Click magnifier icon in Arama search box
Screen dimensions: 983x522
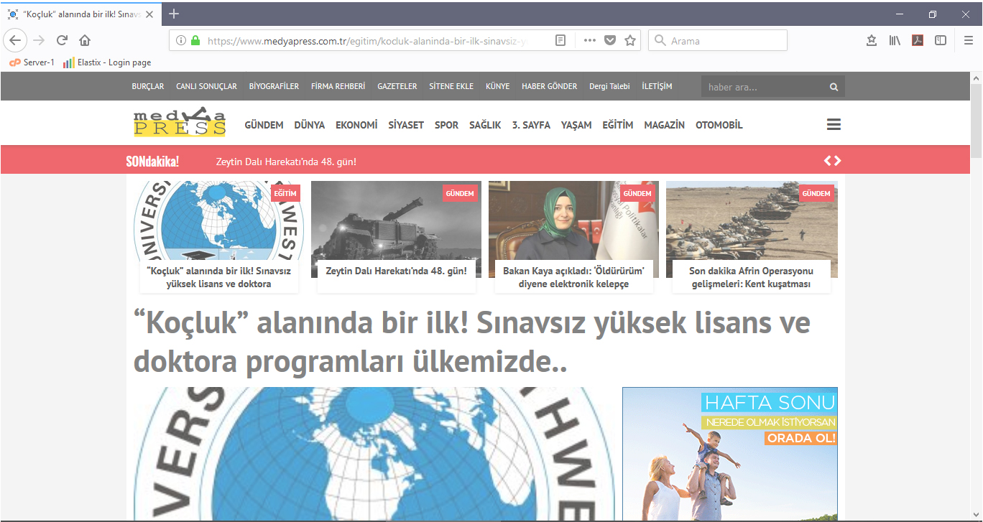tap(660, 41)
